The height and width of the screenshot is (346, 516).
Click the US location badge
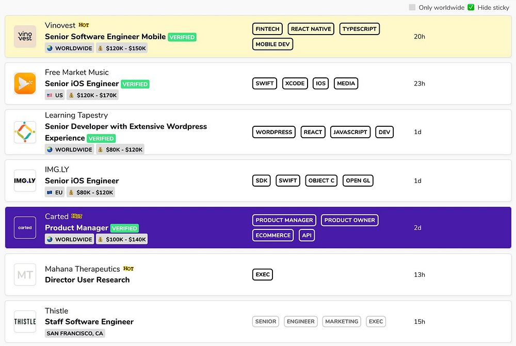pyautogui.click(x=55, y=95)
